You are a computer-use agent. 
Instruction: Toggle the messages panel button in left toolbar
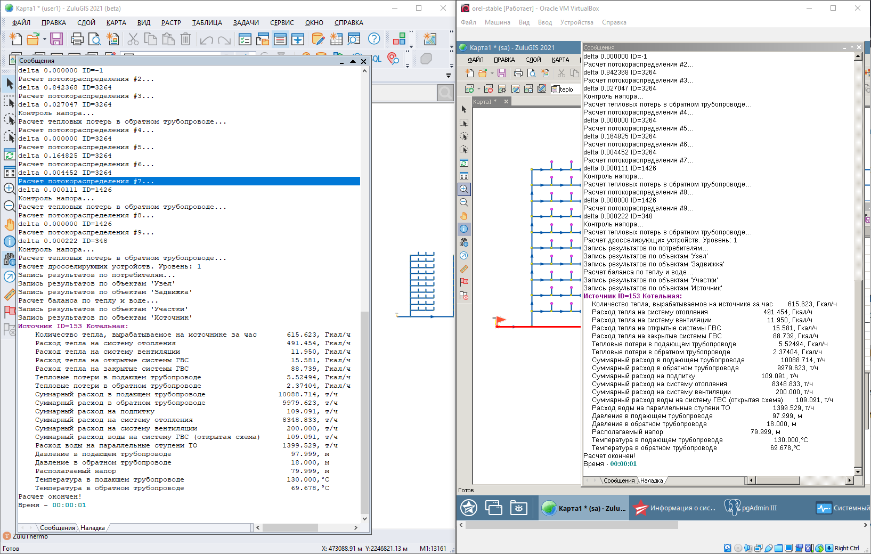tap(280, 39)
